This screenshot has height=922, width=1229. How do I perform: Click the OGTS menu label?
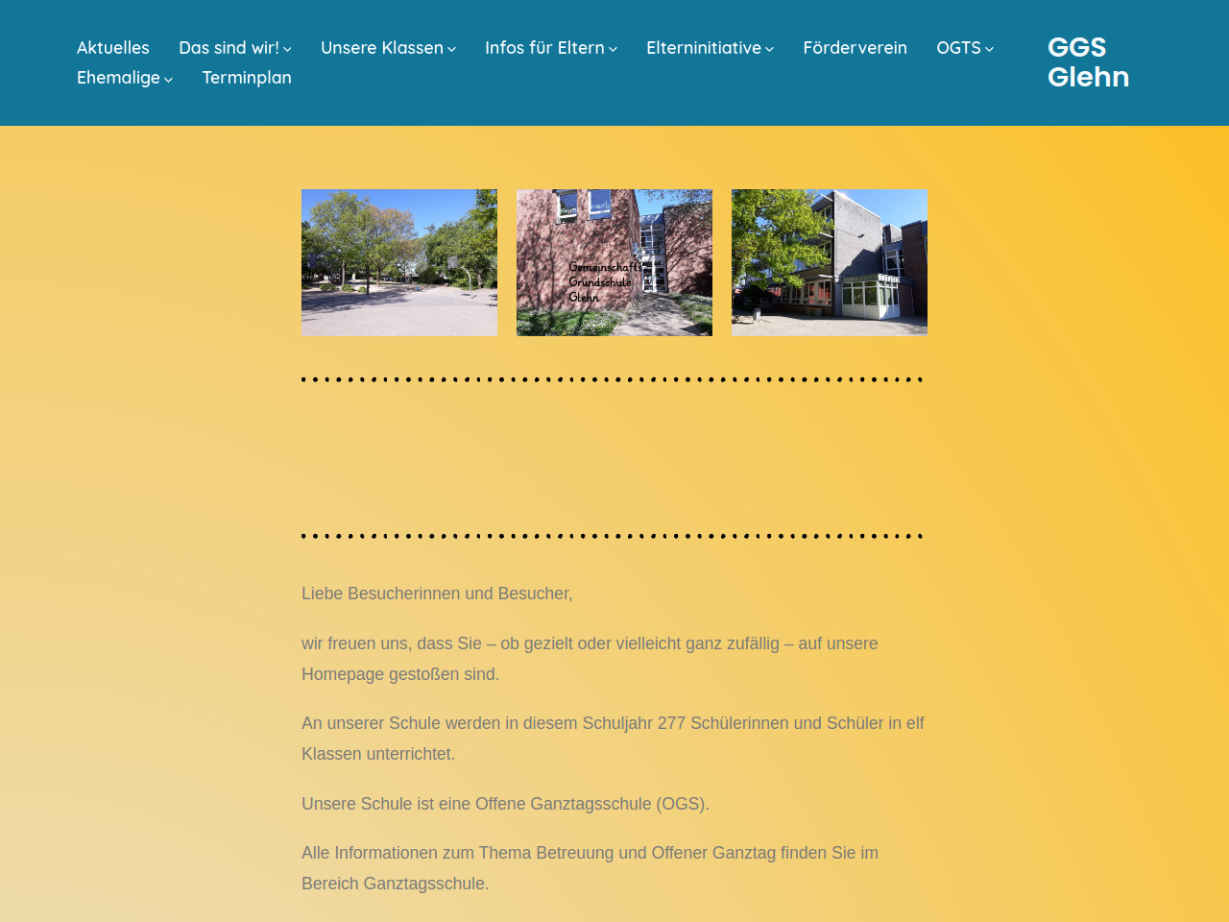(x=958, y=48)
